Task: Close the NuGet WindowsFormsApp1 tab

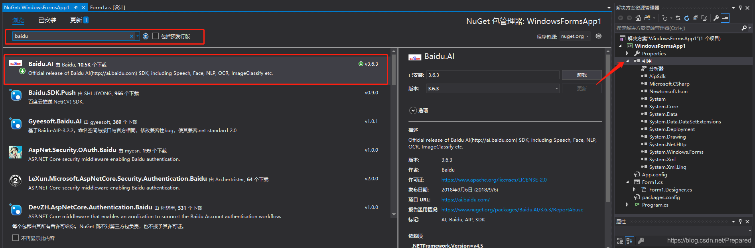Action: pos(83,8)
